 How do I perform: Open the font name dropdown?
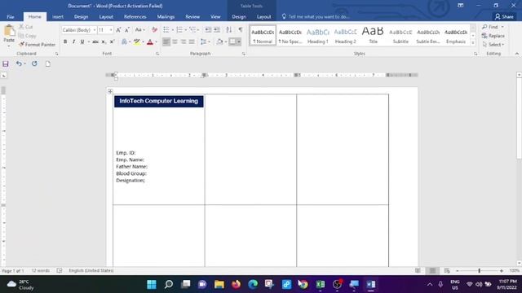point(95,30)
